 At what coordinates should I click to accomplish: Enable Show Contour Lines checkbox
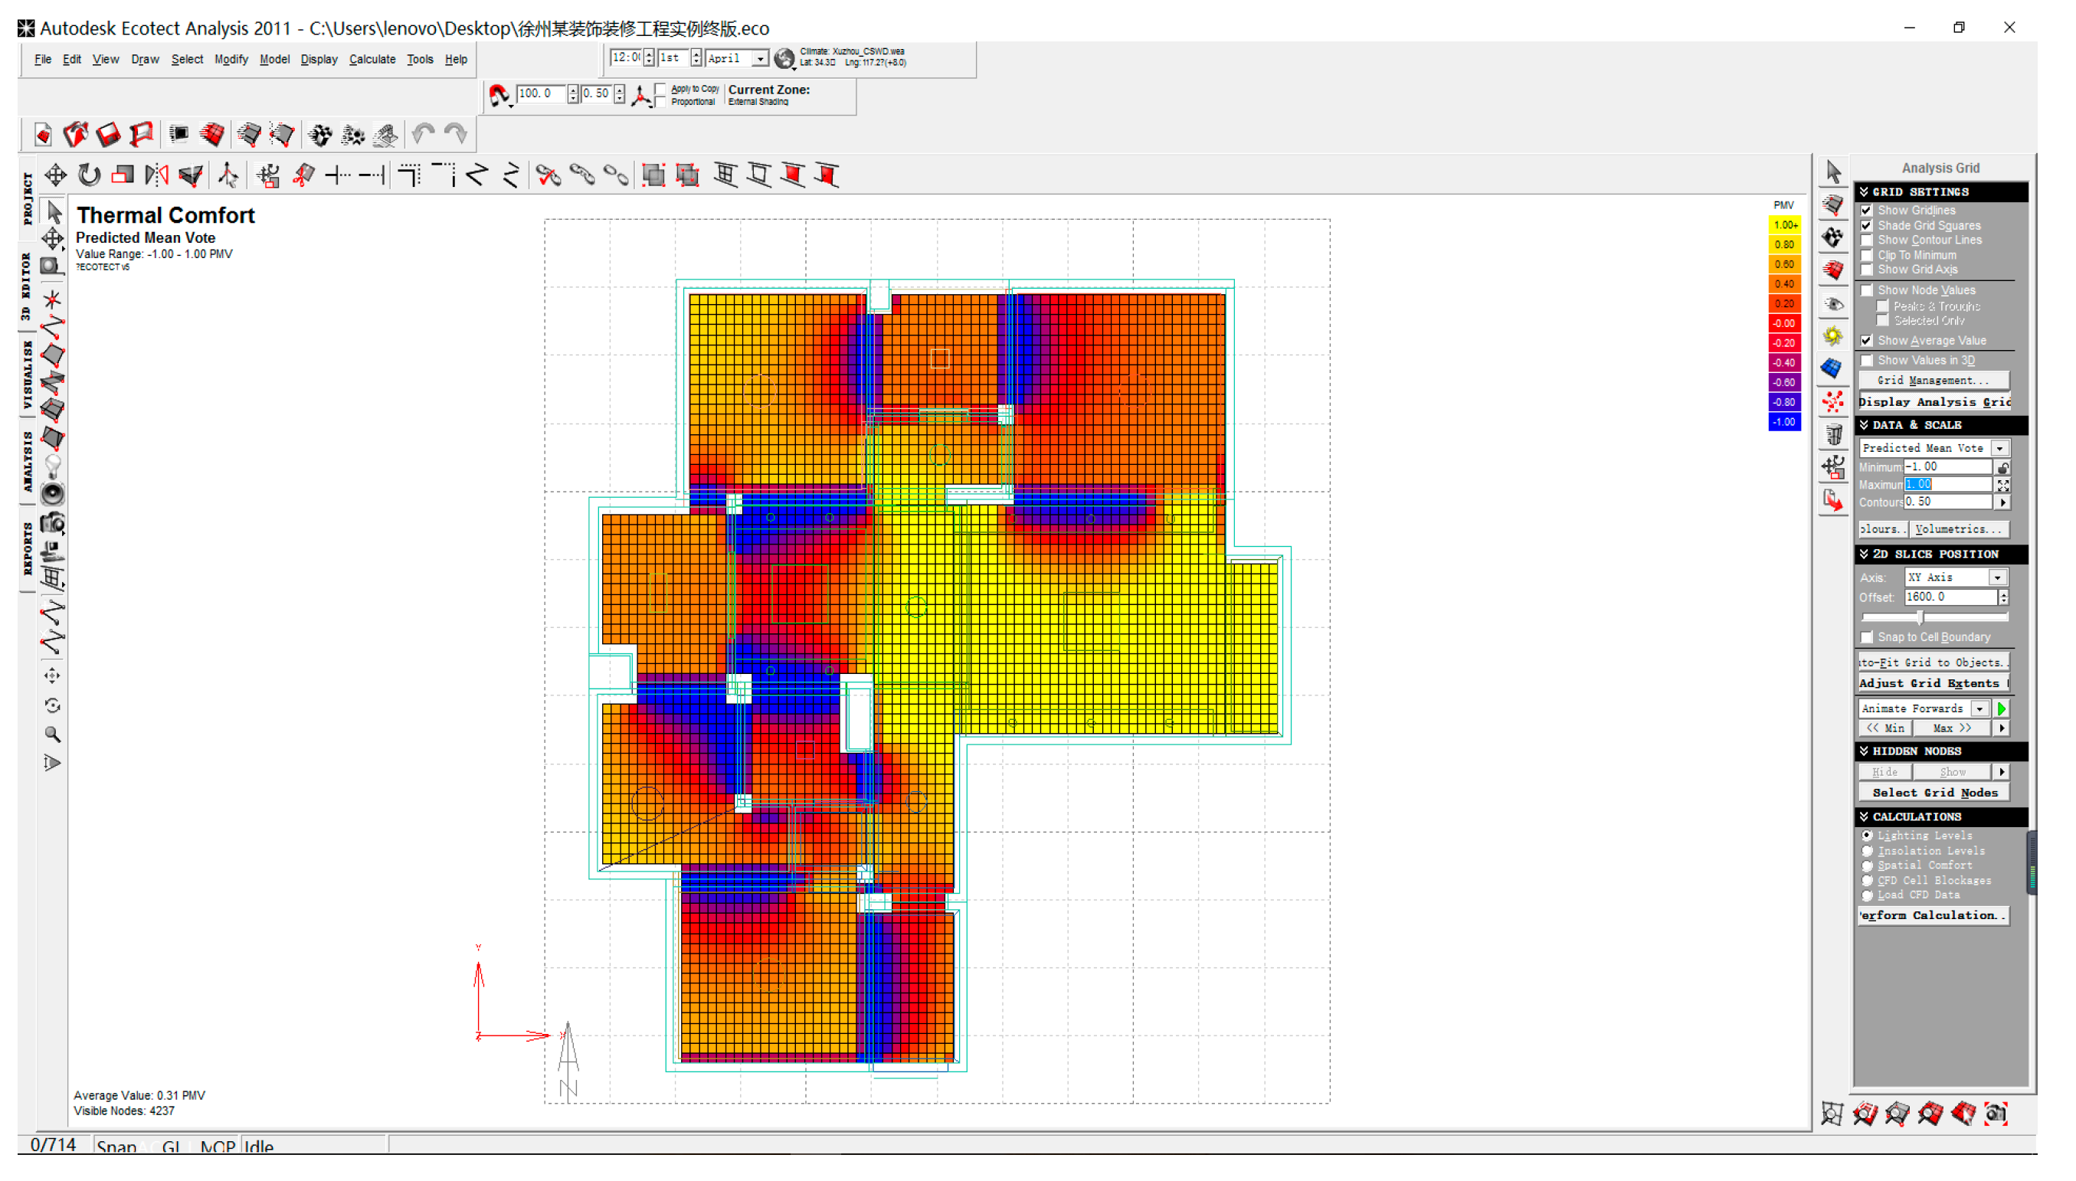point(1867,240)
